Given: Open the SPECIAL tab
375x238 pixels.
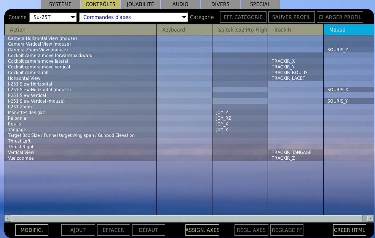Looking at the screenshot, I should [260, 4].
